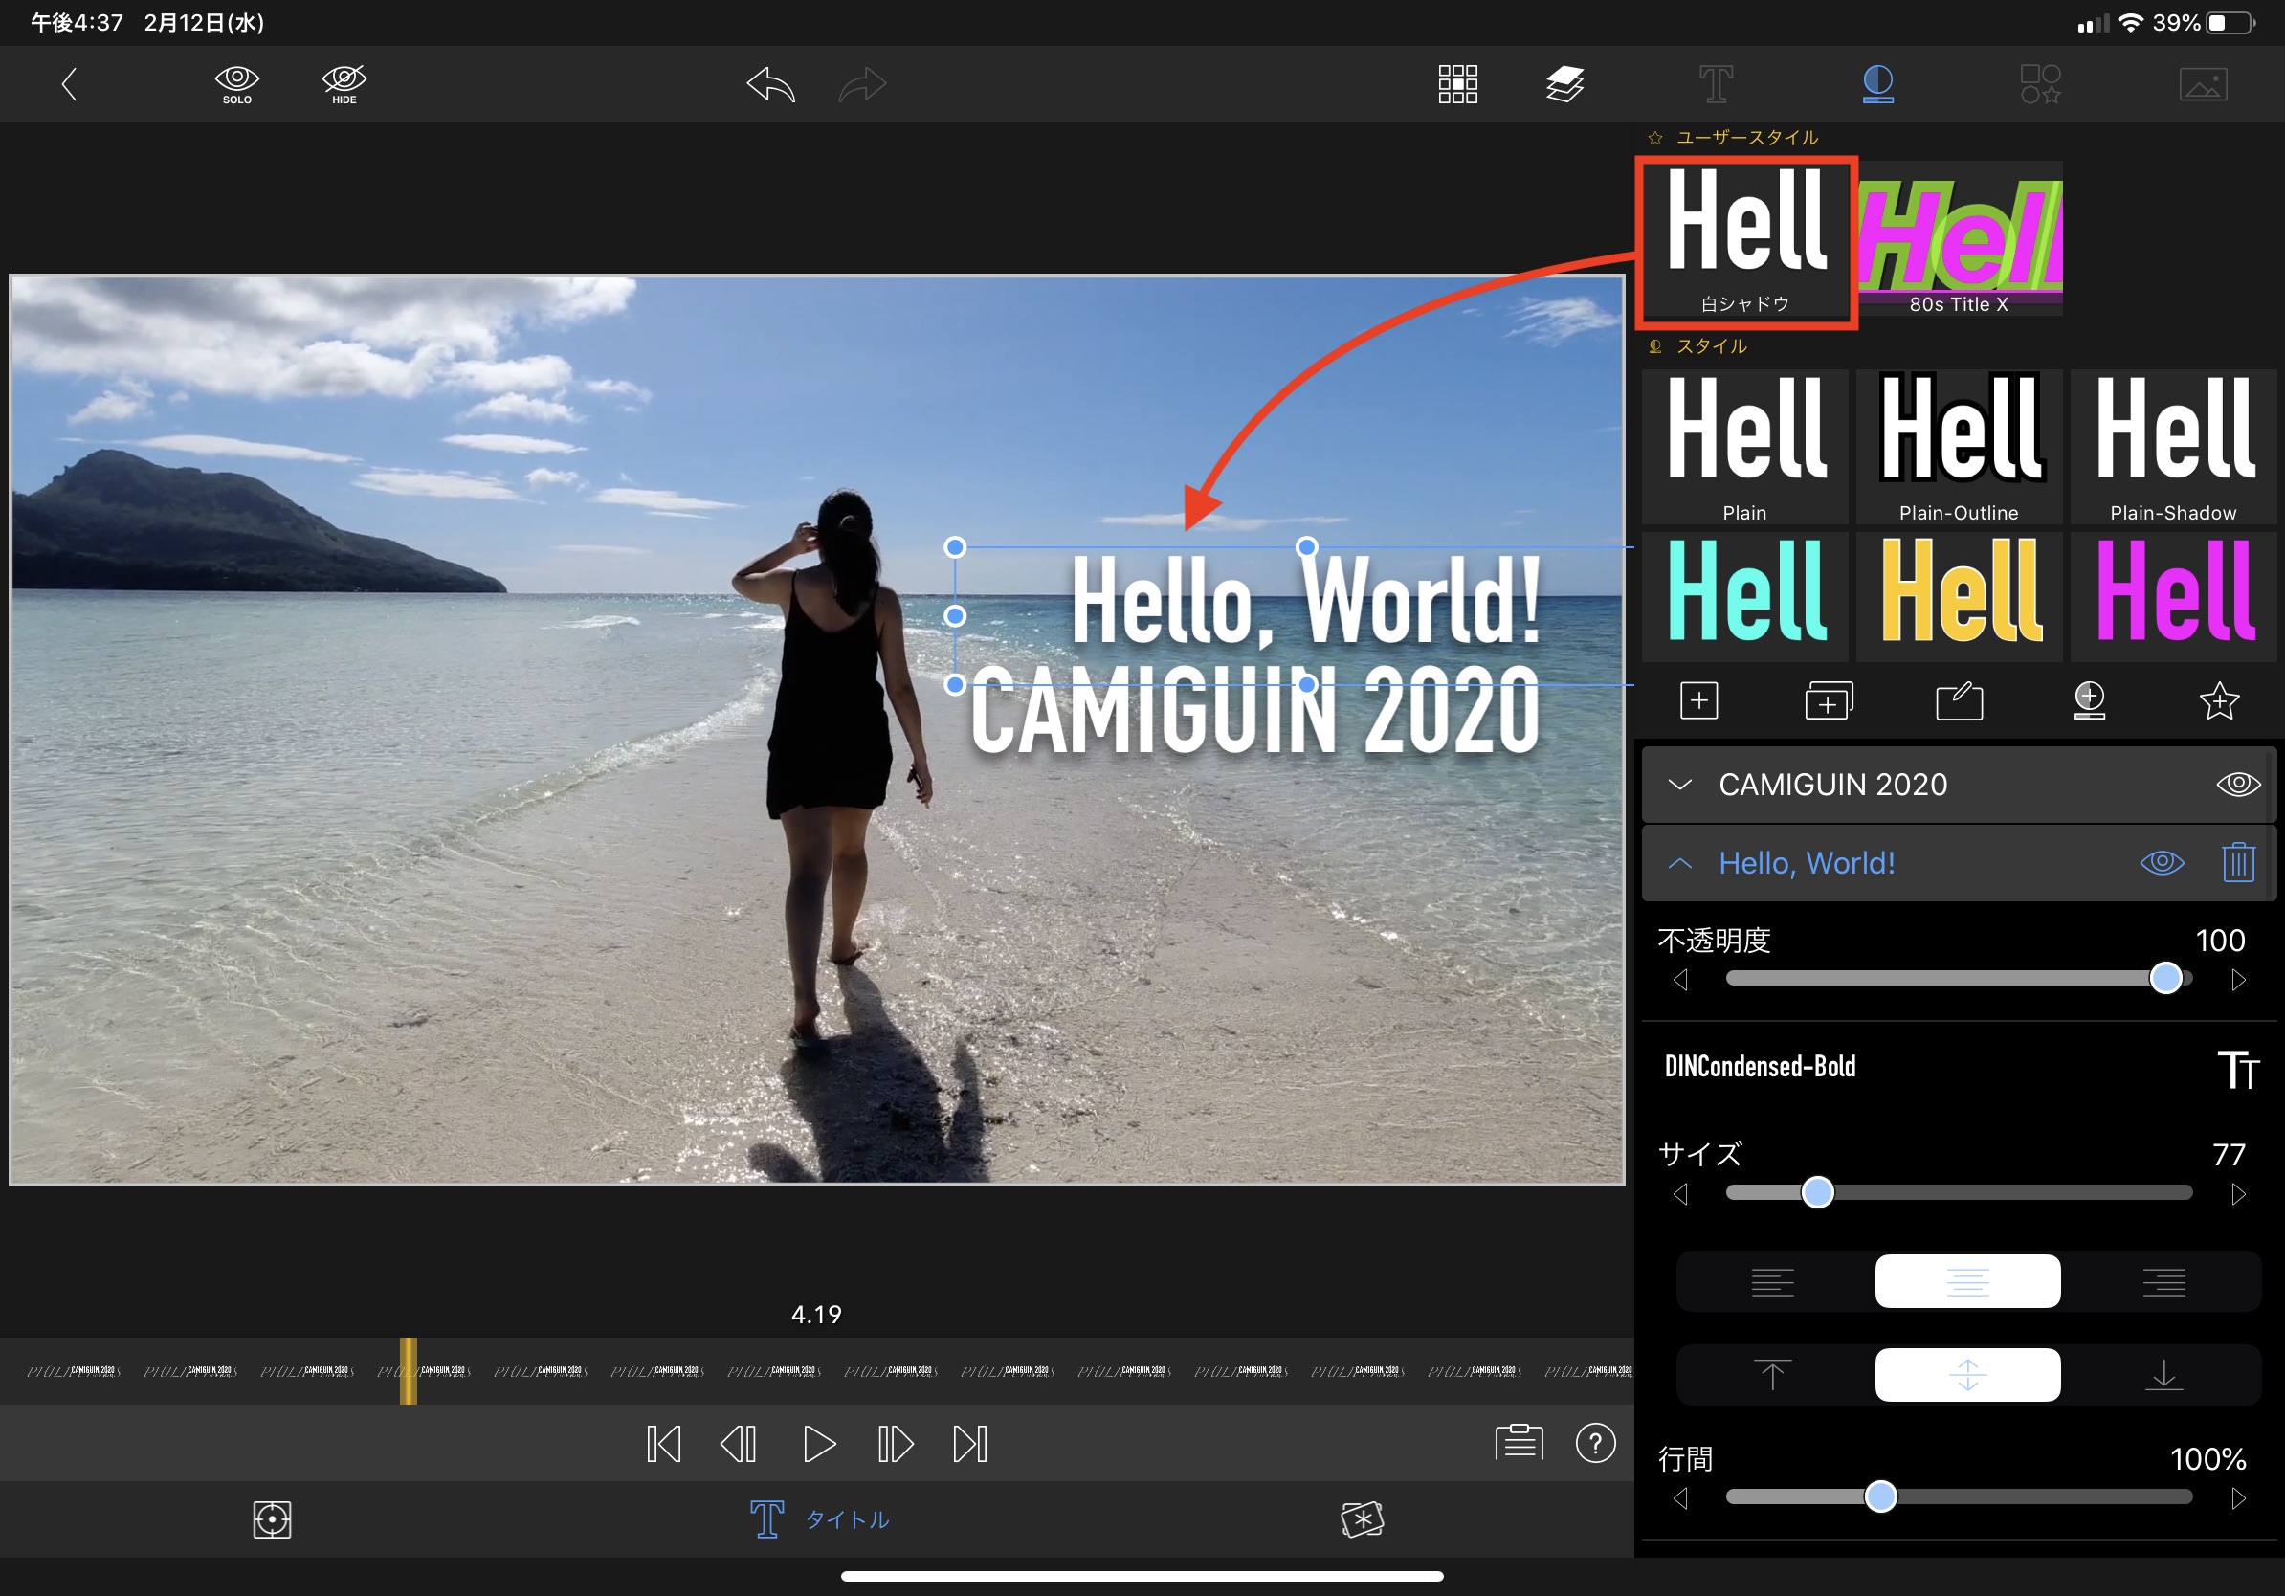This screenshot has width=2285, height=1596.
Task: Click the star favorite style icon
Action: tap(2218, 700)
